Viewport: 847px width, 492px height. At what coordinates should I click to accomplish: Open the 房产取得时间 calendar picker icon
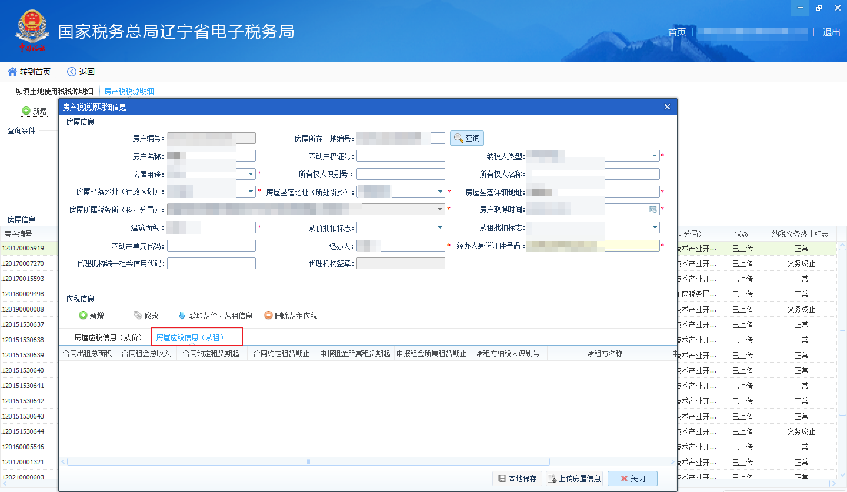click(x=653, y=209)
